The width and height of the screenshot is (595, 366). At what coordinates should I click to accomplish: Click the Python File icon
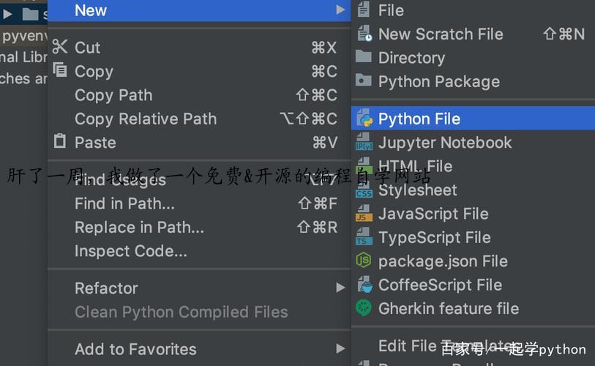(x=364, y=119)
